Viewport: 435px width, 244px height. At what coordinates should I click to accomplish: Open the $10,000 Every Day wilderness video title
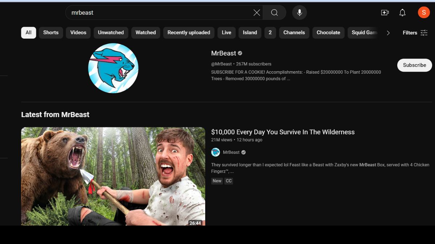(x=283, y=132)
